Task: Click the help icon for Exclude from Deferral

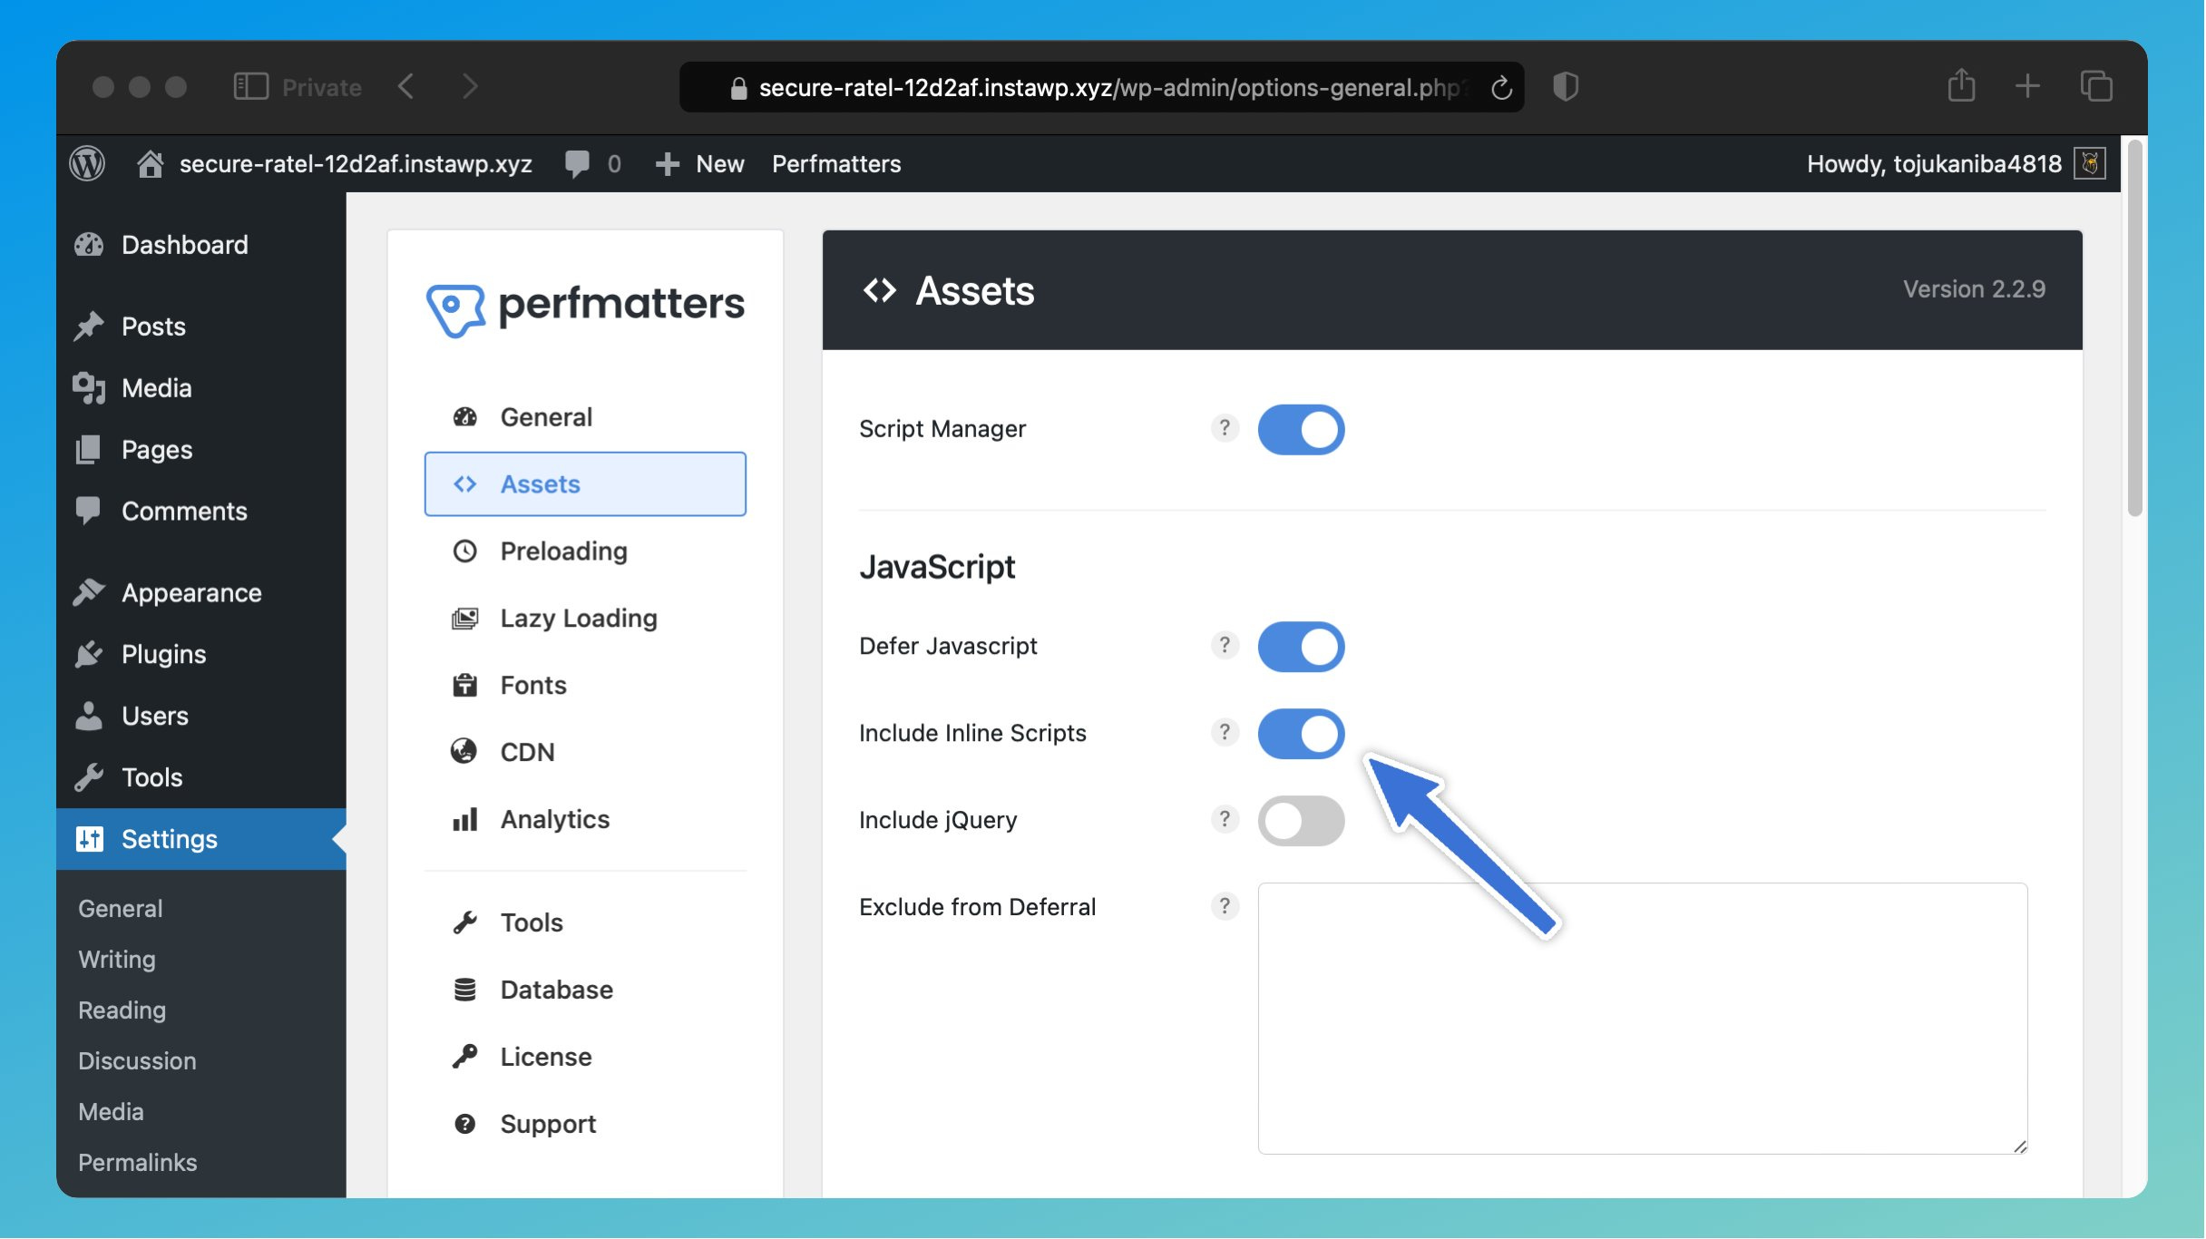Action: [1225, 907]
